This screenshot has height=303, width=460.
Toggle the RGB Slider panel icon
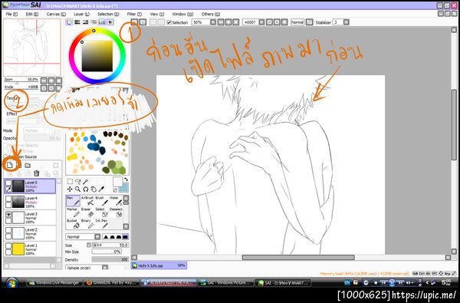(x=77, y=22)
